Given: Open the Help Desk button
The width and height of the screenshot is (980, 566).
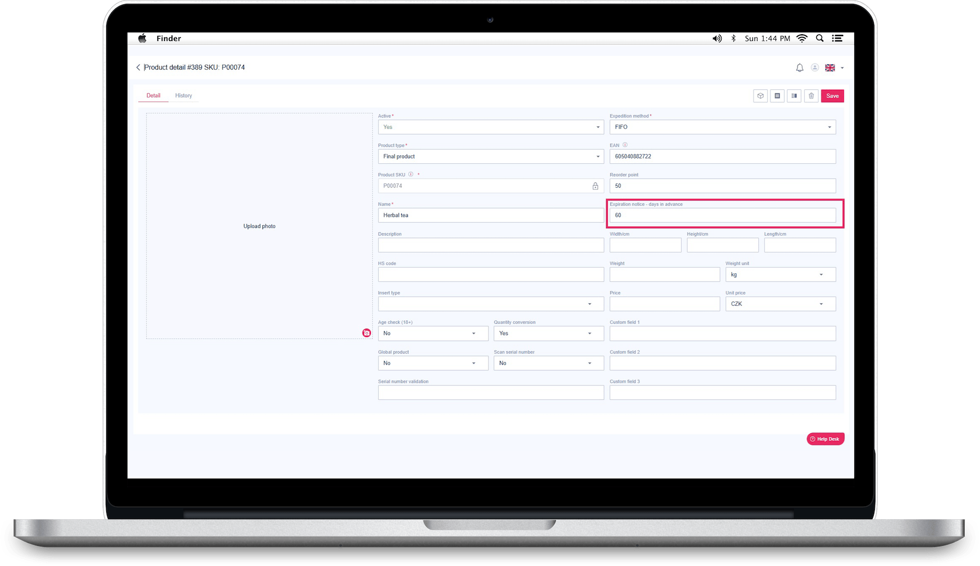Looking at the screenshot, I should [x=825, y=439].
